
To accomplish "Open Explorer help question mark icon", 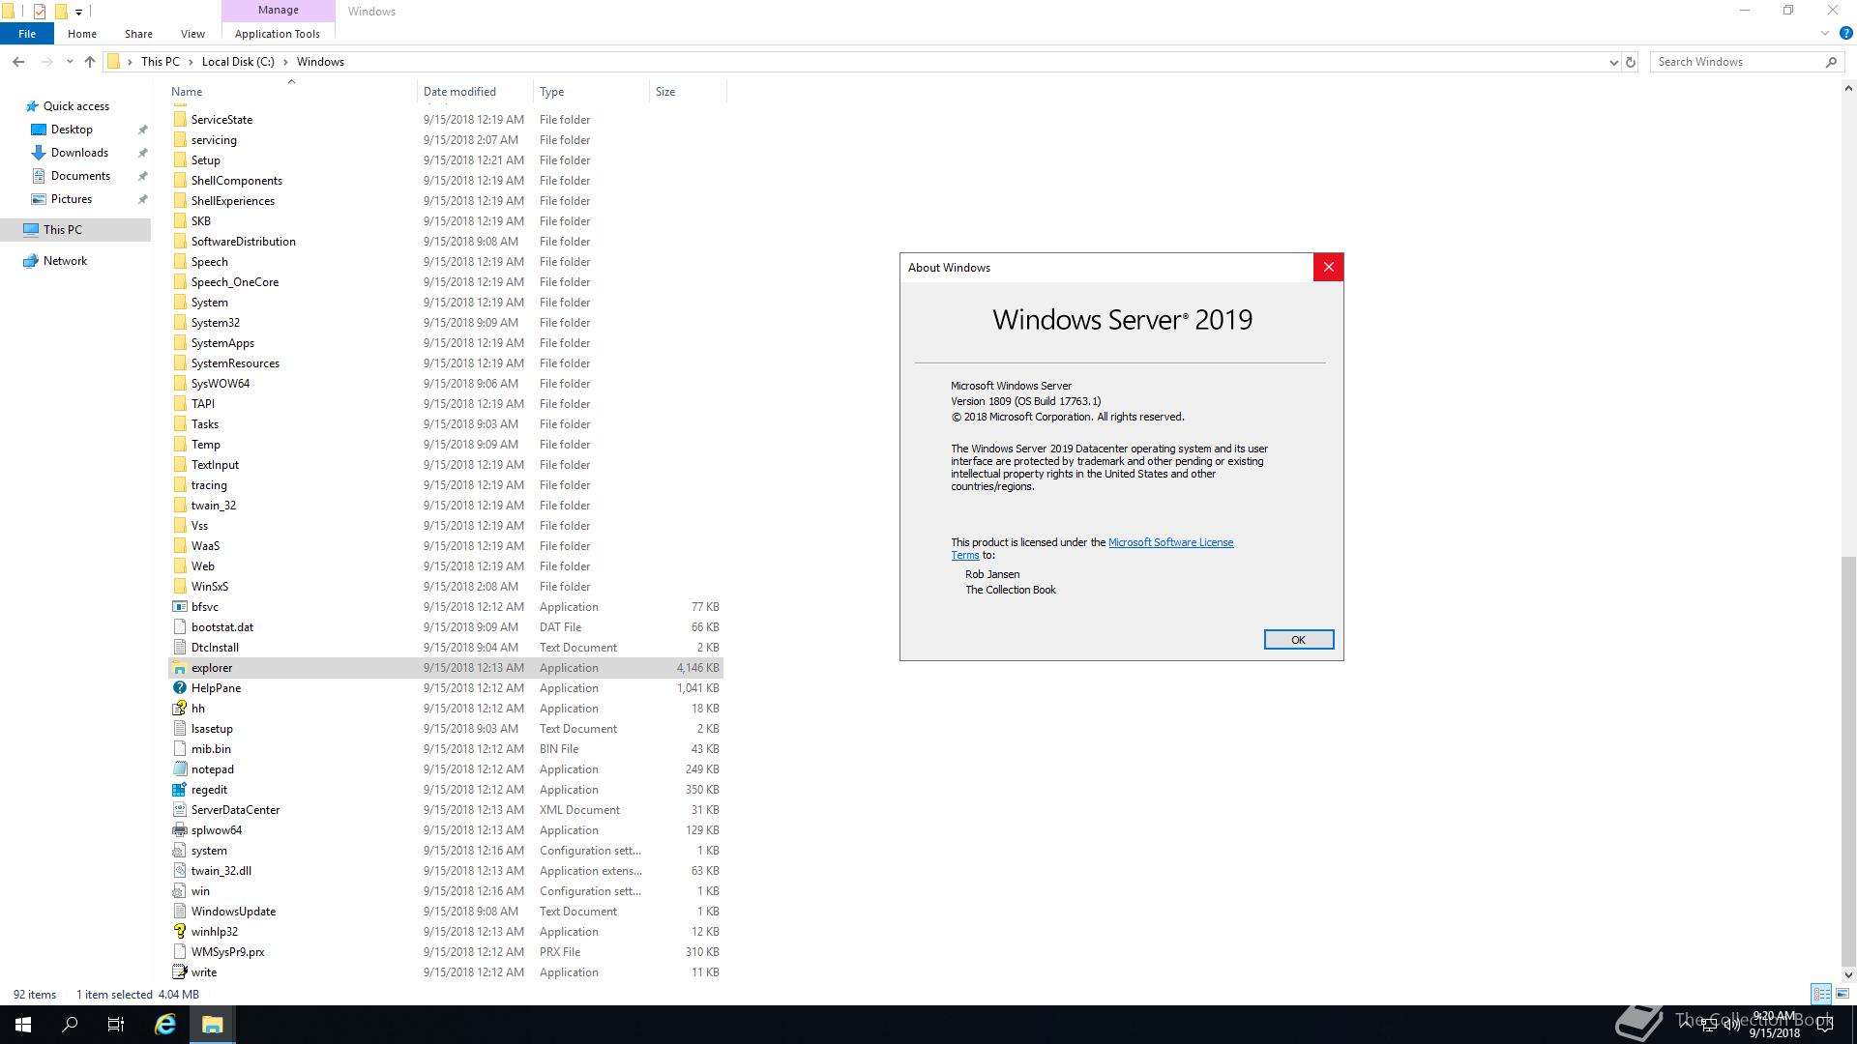I will (x=1845, y=33).
